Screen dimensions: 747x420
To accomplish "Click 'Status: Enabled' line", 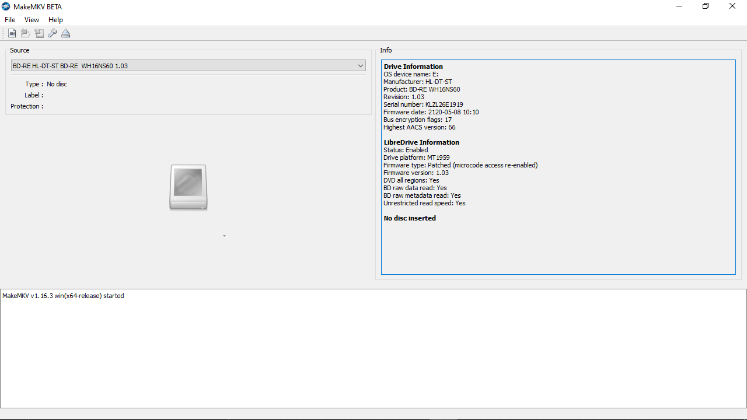I will pos(406,150).
